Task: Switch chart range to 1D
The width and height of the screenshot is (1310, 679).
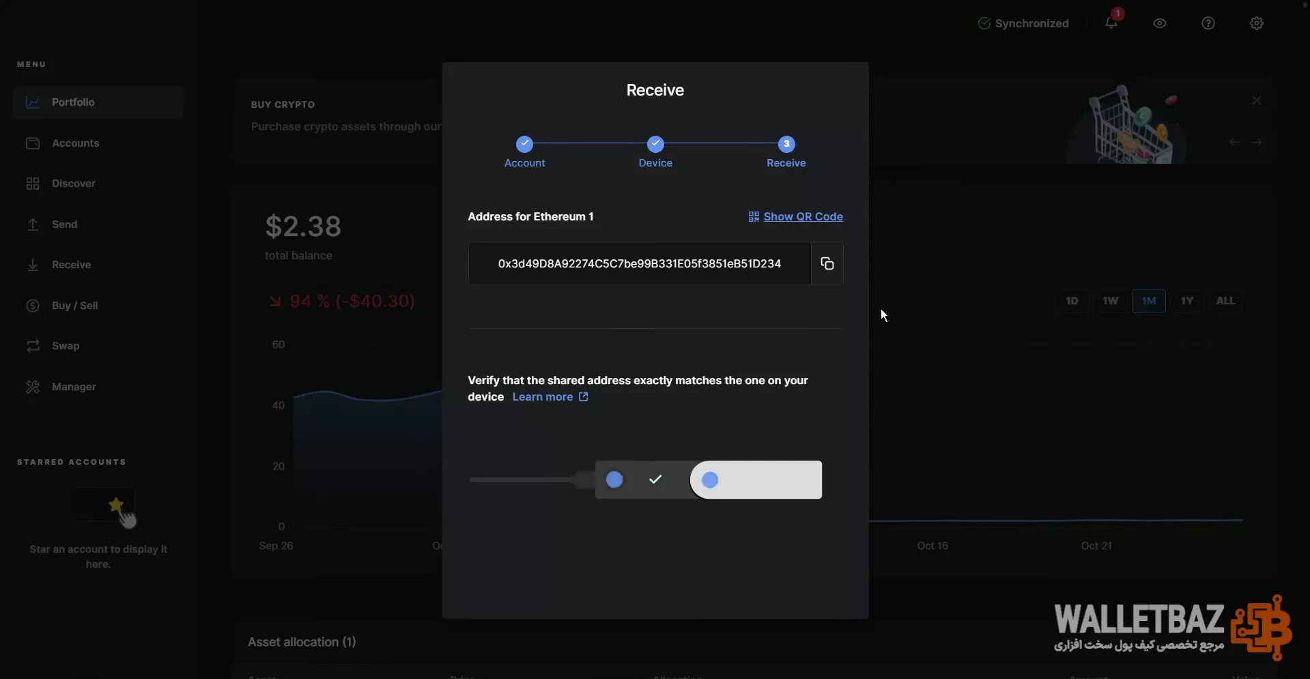Action: pos(1072,301)
